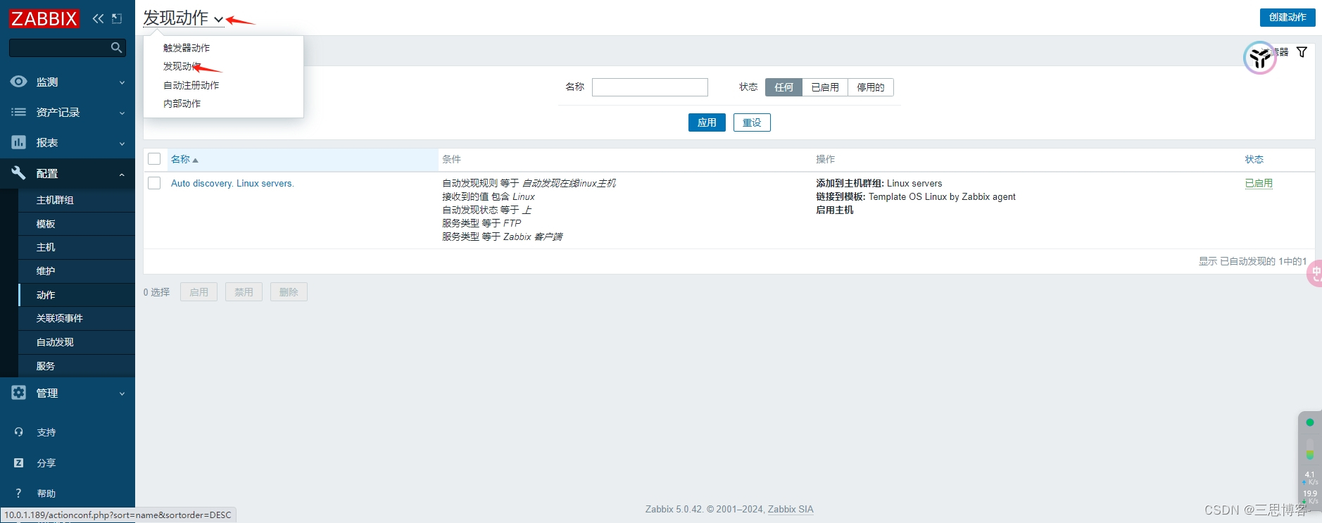Open 维护 in the sidebar
This screenshot has width=1322, height=523.
(x=77, y=271)
